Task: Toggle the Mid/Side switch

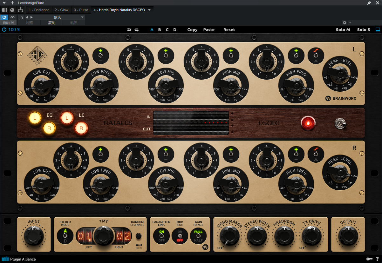Action: 180,236
